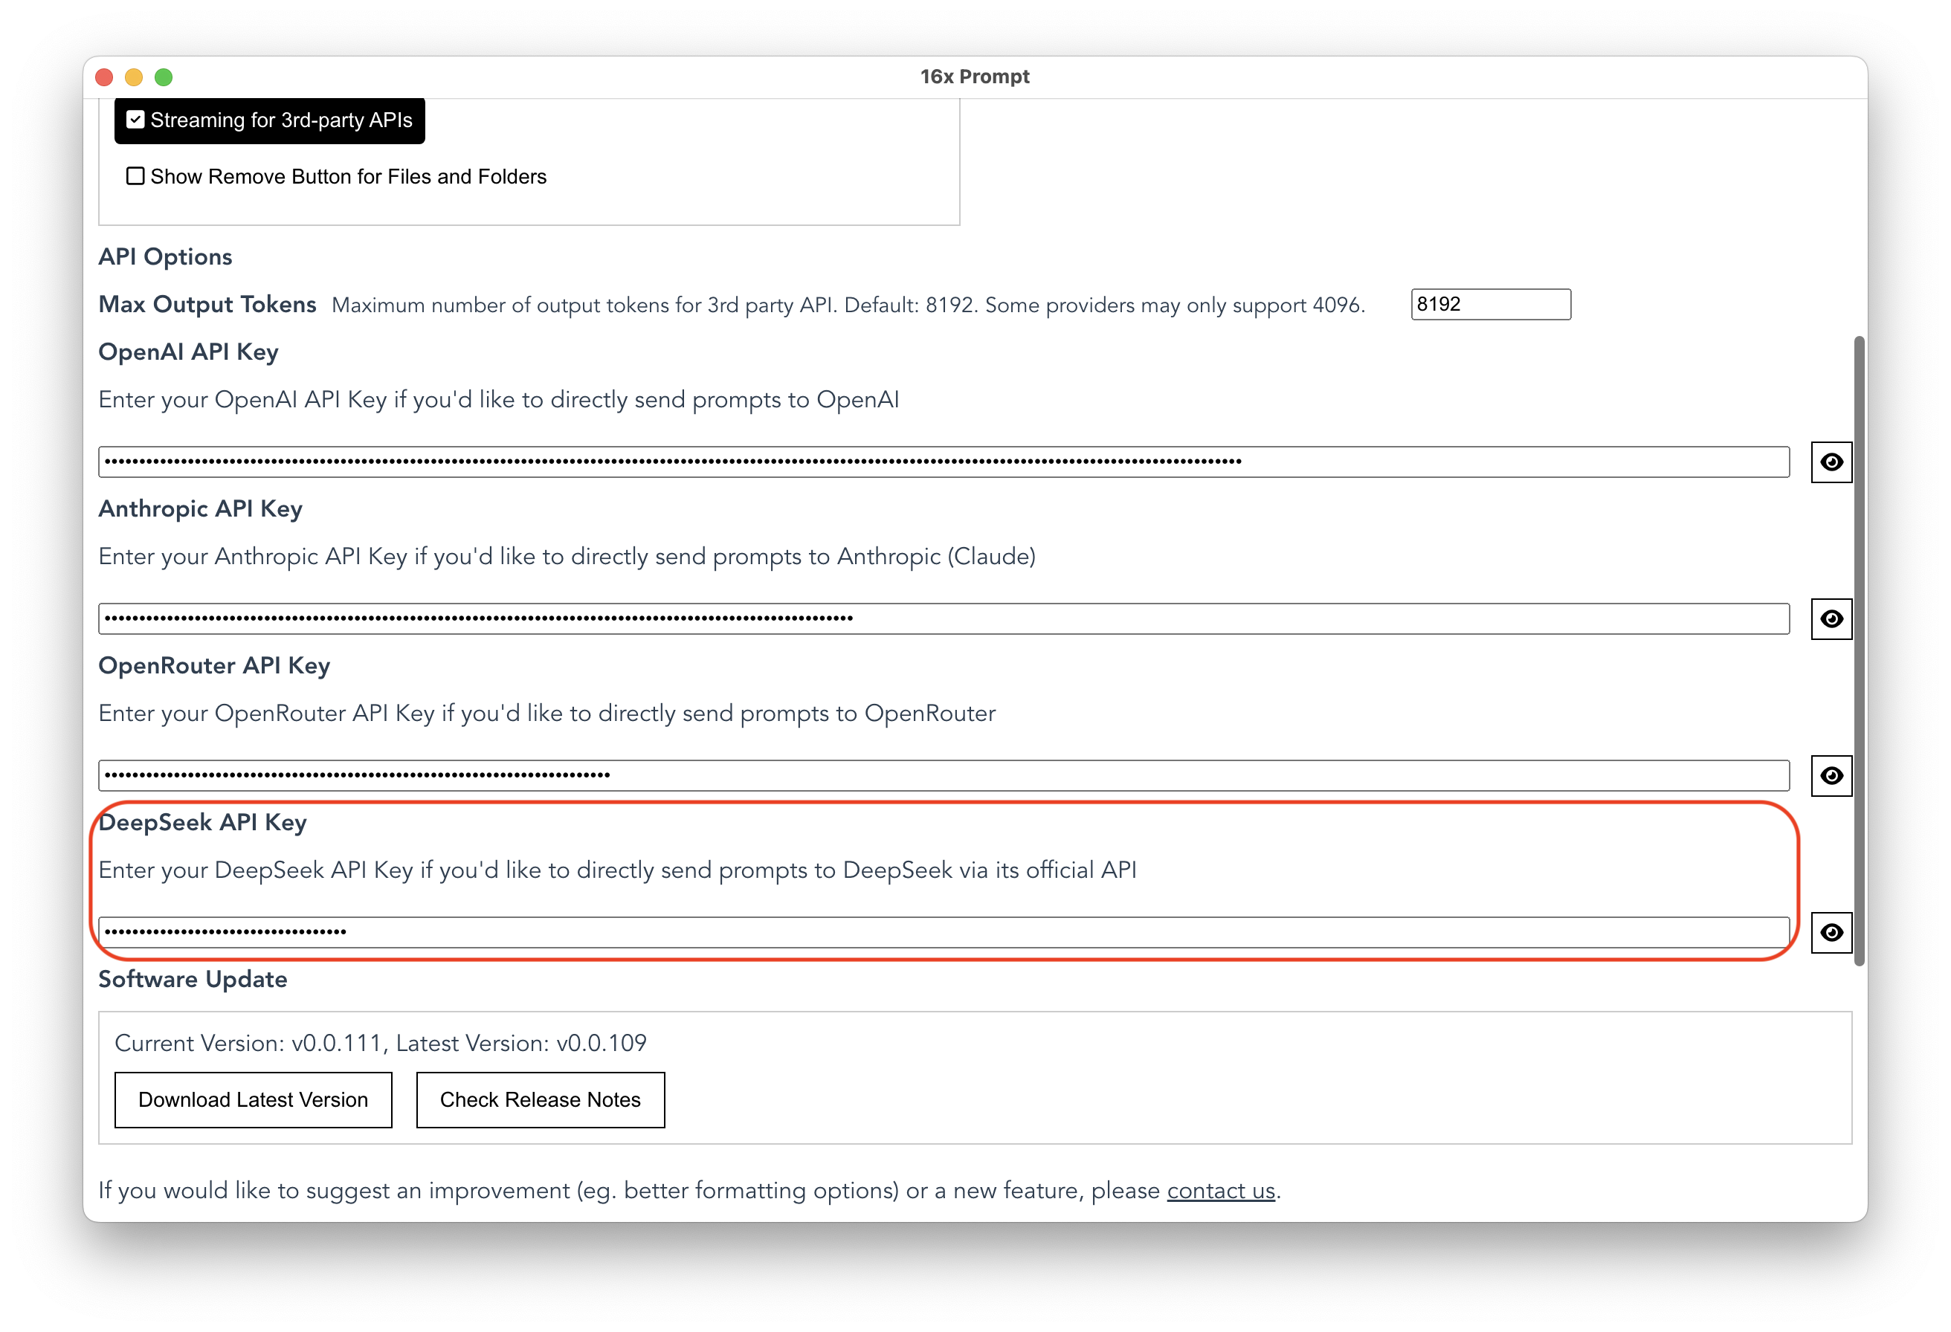Click the Streaming for 3rd-party APIs label

coord(281,120)
